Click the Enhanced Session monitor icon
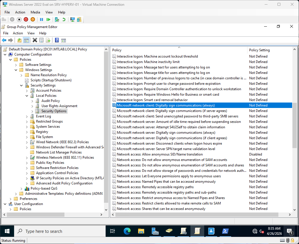Screen dimensions: 299x244 click(x=72, y=19)
